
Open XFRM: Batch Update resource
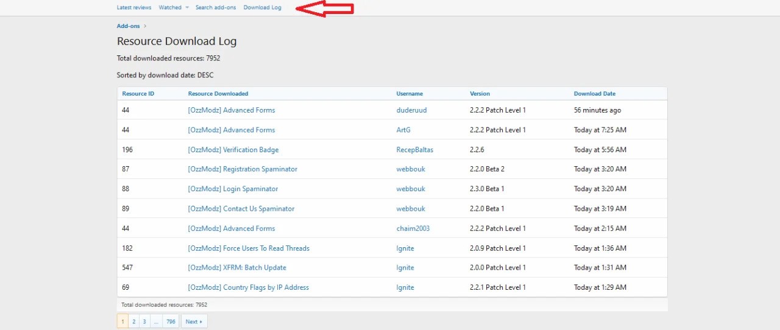pos(237,268)
